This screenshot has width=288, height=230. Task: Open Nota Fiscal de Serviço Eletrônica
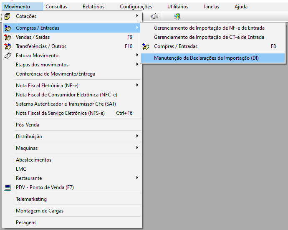pyautogui.click(x=60, y=113)
